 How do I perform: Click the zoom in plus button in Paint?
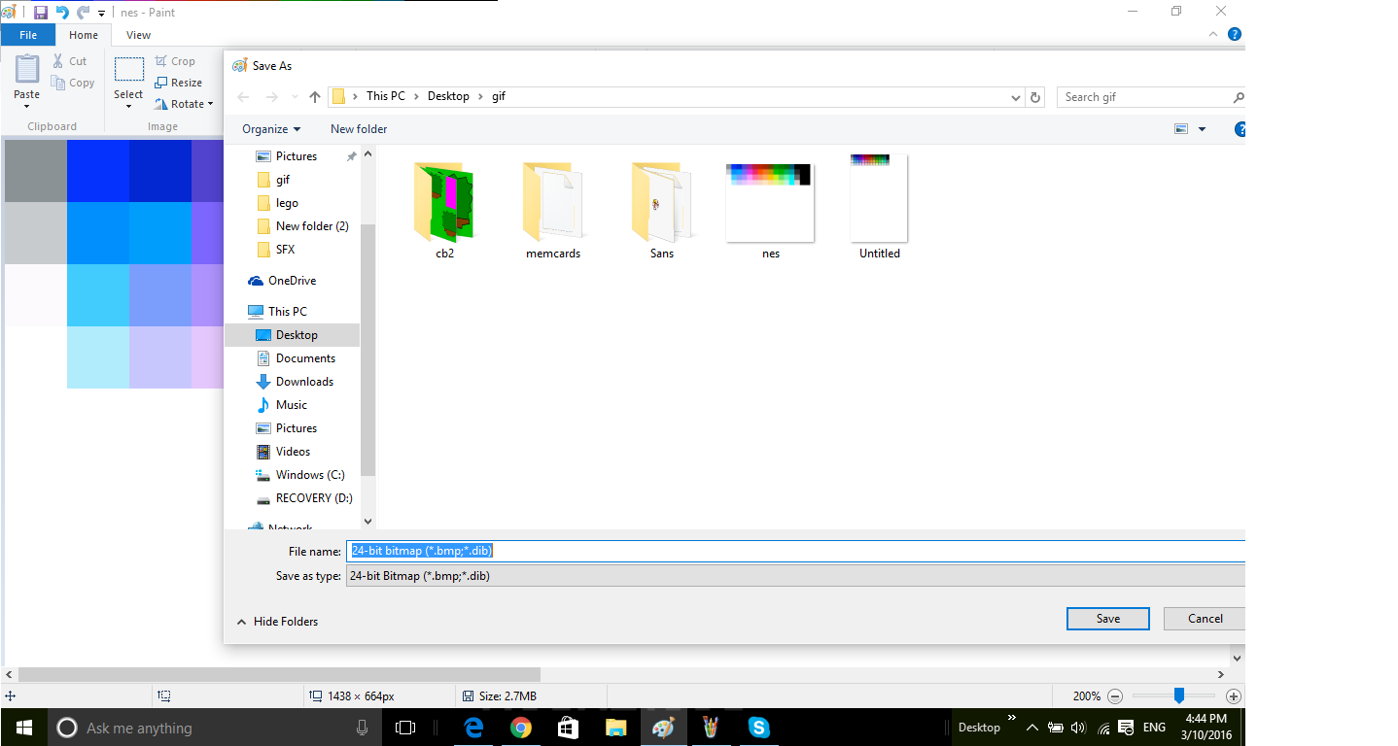click(1234, 696)
